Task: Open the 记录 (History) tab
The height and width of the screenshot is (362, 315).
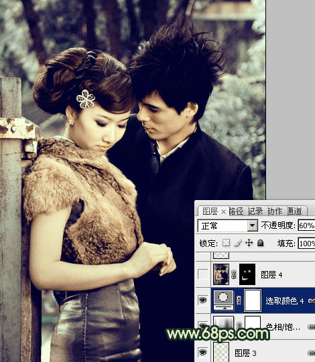Action: [255, 211]
